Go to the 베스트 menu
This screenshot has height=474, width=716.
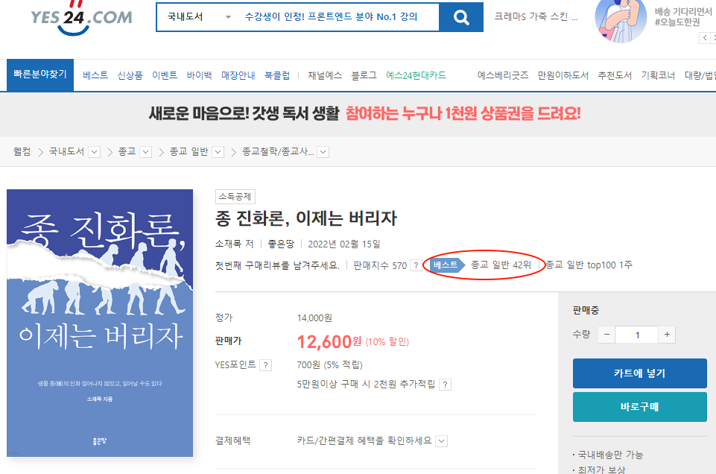(95, 75)
